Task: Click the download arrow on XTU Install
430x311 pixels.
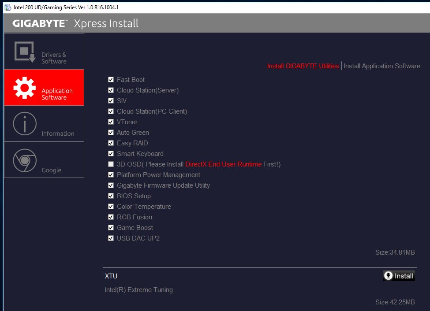Action: pyautogui.click(x=389, y=276)
